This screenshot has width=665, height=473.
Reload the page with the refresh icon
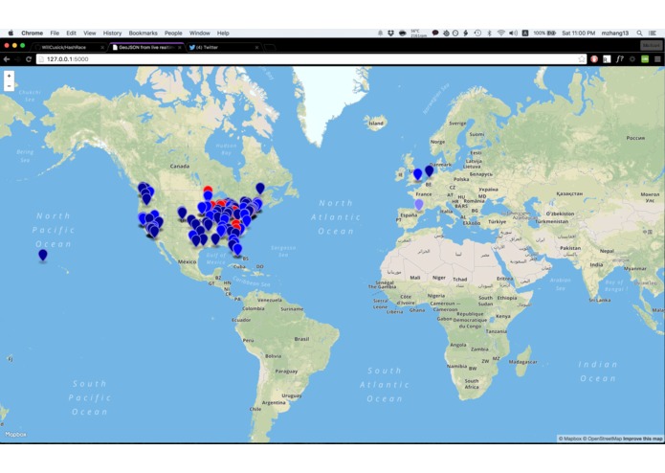29,59
